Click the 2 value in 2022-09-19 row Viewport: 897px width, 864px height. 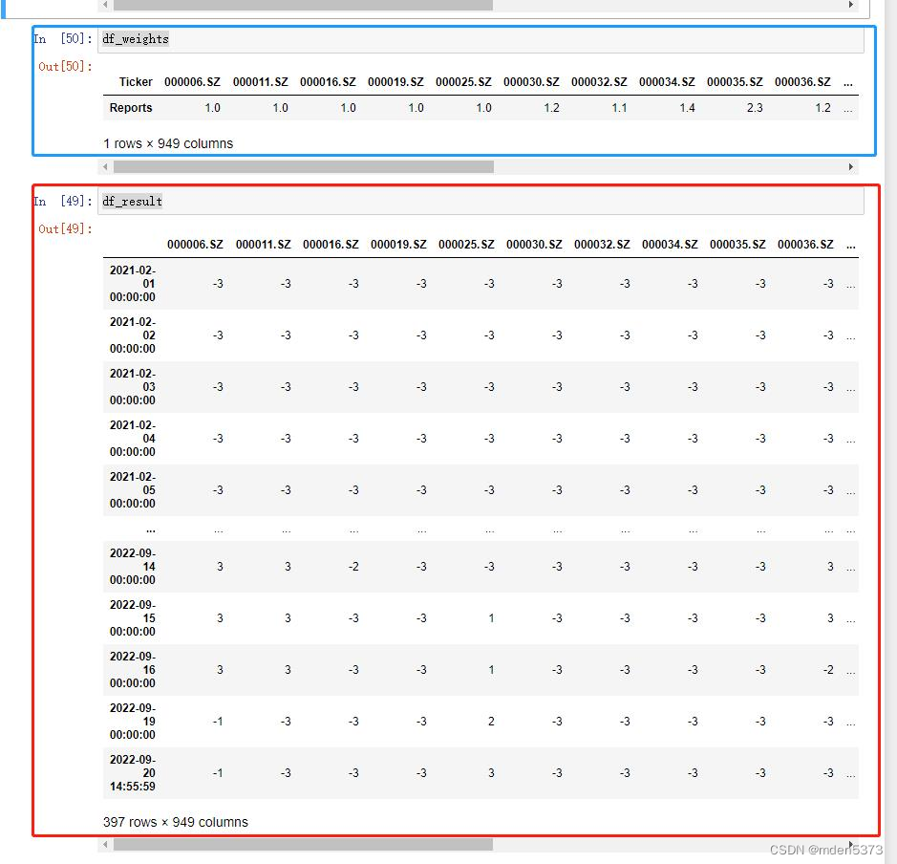click(491, 721)
